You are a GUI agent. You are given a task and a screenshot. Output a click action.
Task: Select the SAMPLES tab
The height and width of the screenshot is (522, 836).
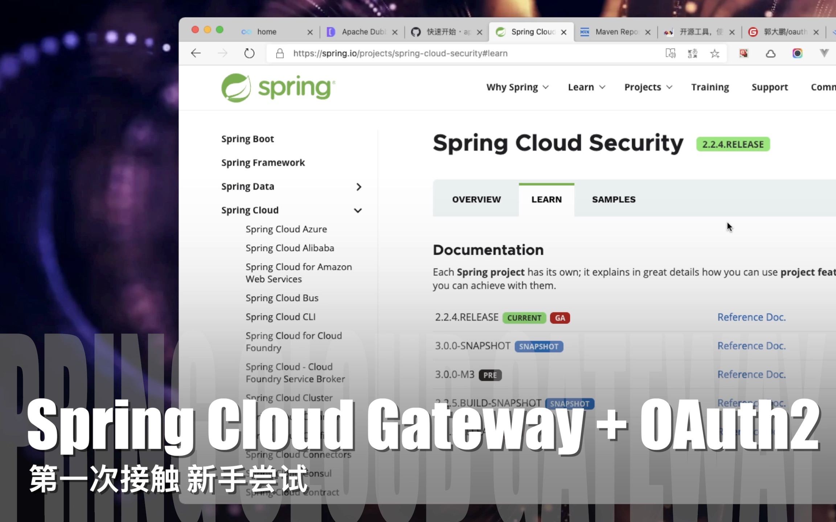[x=613, y=199]
